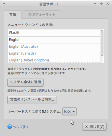This screenshot has height=136, width=112.
Task: Minimize the 言語サポート window
Action: pos(95,4)
